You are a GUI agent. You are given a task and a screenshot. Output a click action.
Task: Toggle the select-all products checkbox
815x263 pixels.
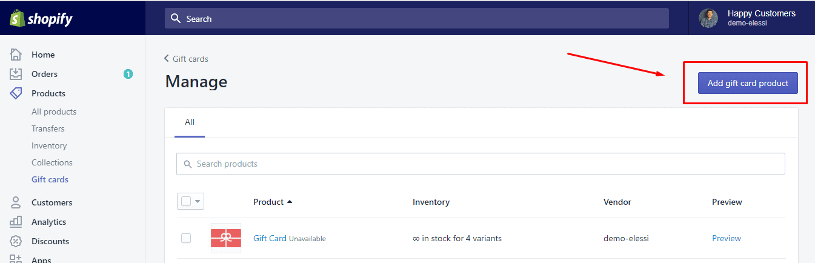[186, 201]
